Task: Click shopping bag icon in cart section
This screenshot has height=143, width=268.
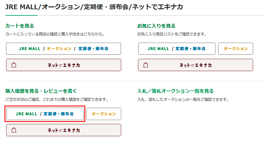Action: point(14,65)
